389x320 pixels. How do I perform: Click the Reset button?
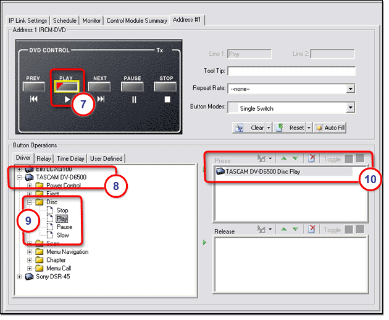(x=291, y=128)
